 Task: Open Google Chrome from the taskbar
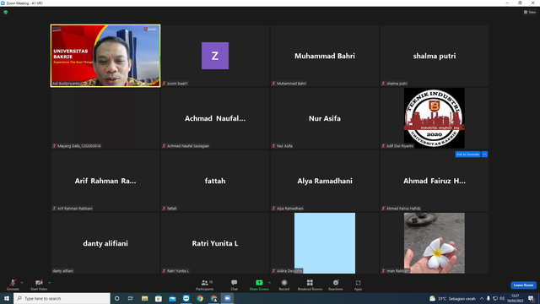click(200, 298)
